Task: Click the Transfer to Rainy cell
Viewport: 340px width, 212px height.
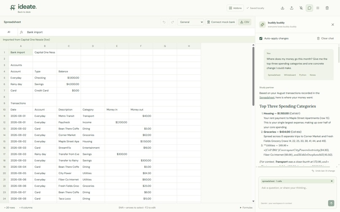Action: (x=69, y=161)
